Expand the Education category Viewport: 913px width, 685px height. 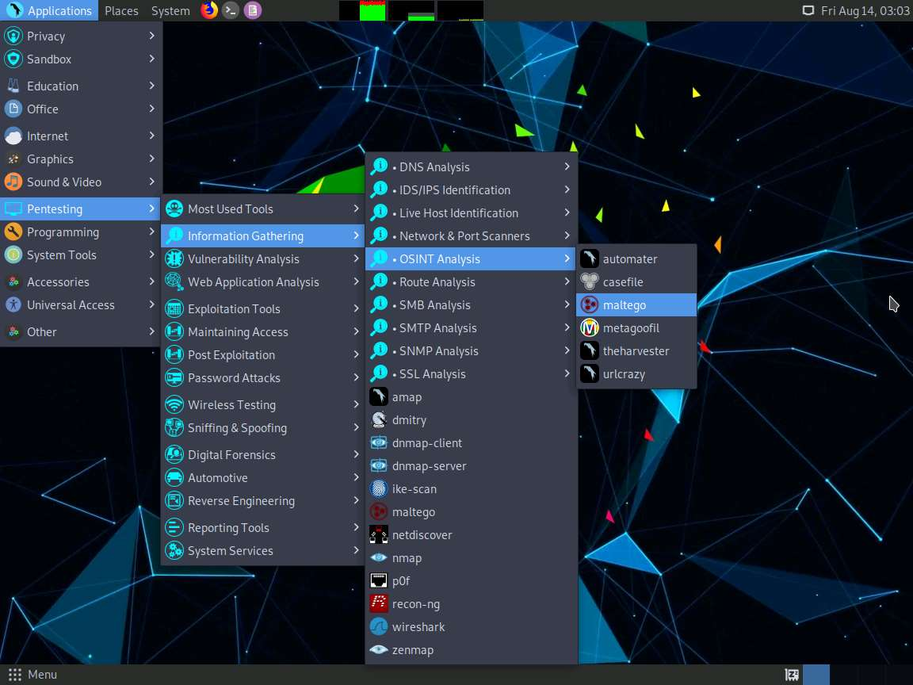[80, 86]
